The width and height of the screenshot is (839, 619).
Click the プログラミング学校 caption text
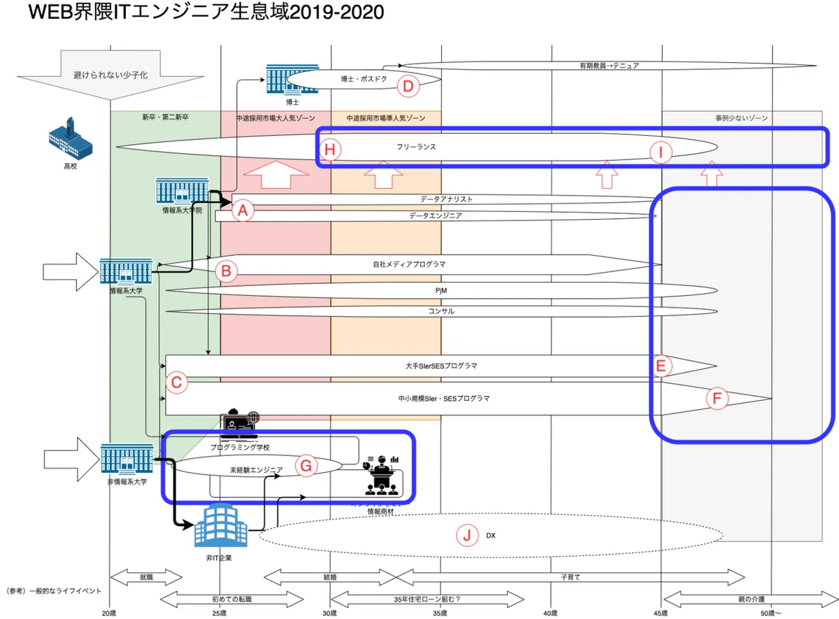240,446
